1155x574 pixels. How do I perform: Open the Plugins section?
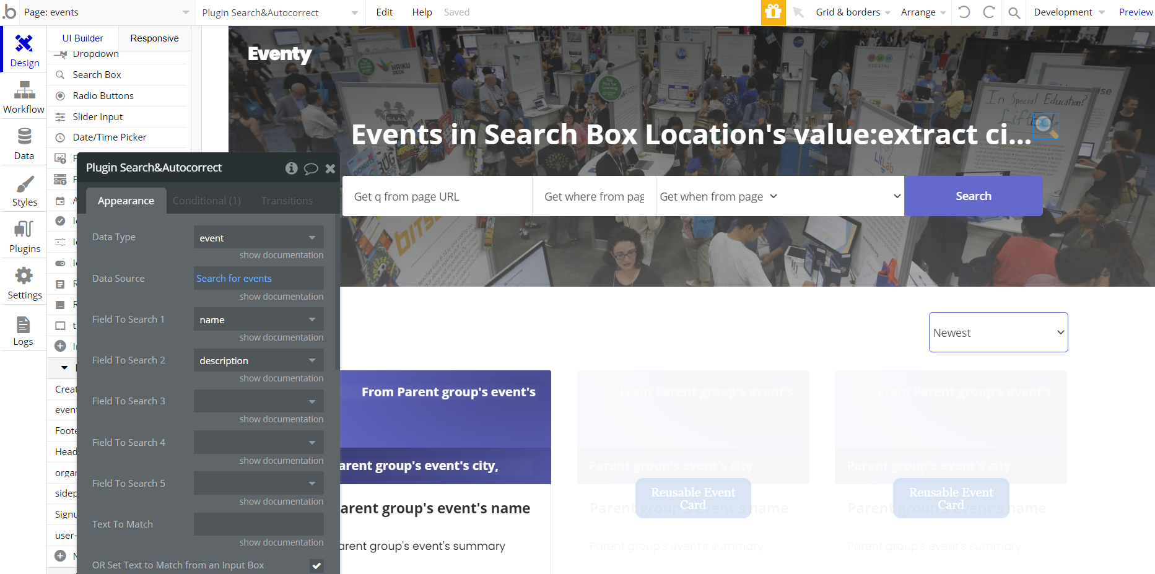pyautogui.click(x=24, y=236)
